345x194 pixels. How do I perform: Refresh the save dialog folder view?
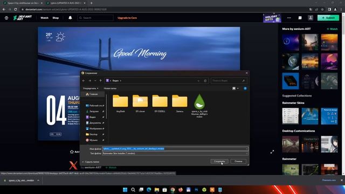pos(205,81)
